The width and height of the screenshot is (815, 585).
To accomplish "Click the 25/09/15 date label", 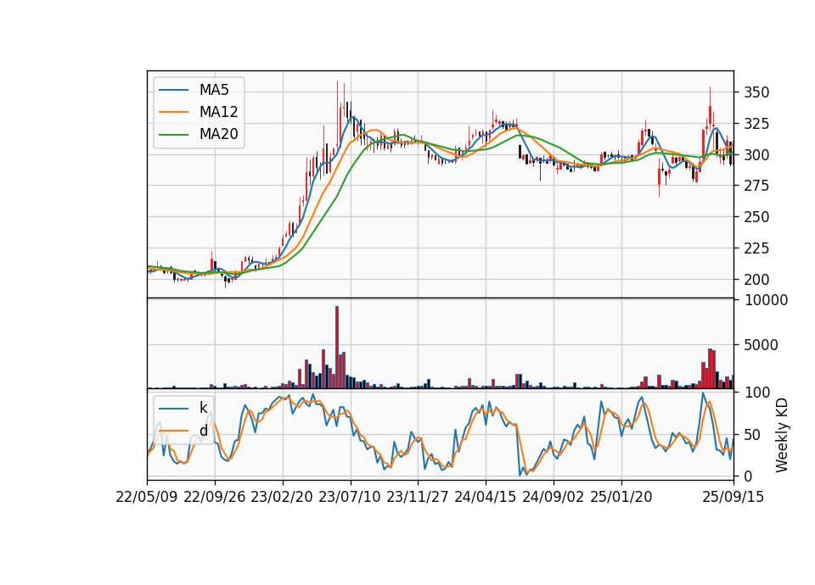I will click(733, 497).
